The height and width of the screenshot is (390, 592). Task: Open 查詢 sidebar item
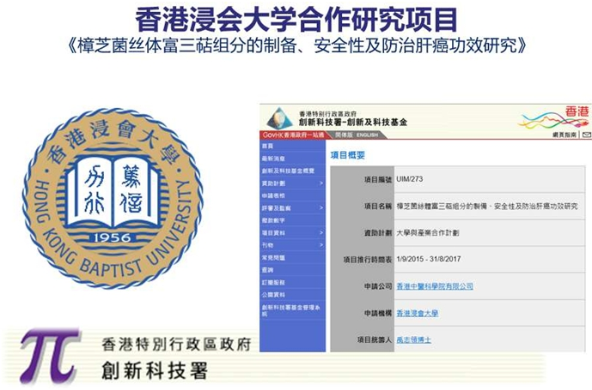268,270
